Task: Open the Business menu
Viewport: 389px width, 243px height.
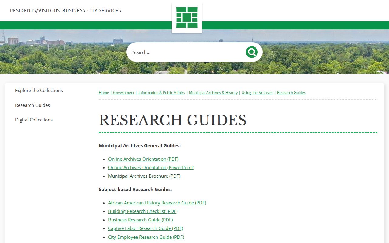Action: pos(74,11)
